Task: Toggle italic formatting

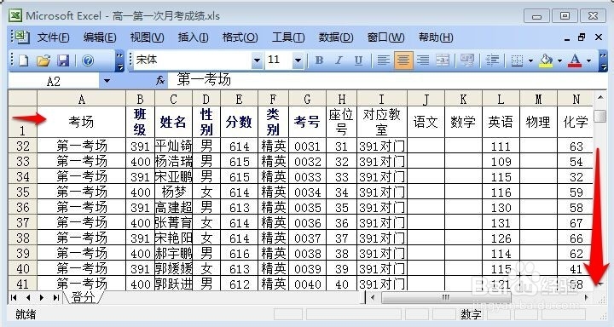Action: pos(339,60)
